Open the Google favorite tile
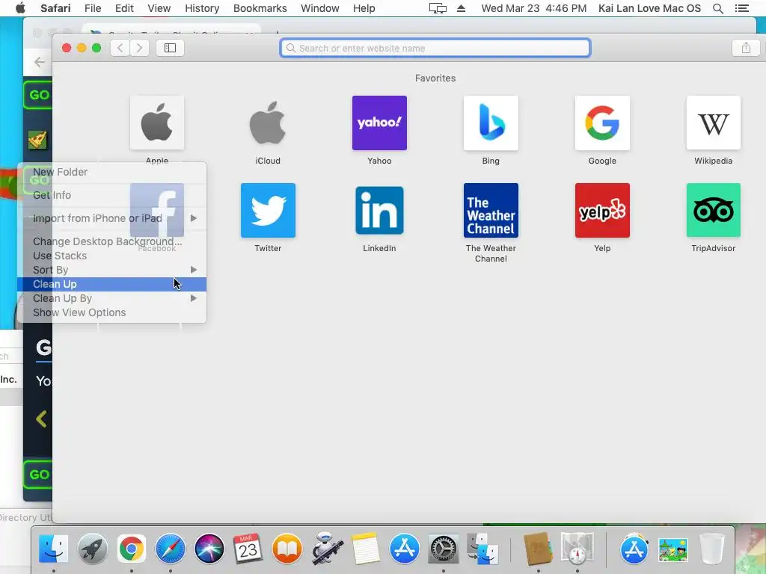The width and height of the screenshot is (766, 574). pyautogui.click(x=602, y=123)
